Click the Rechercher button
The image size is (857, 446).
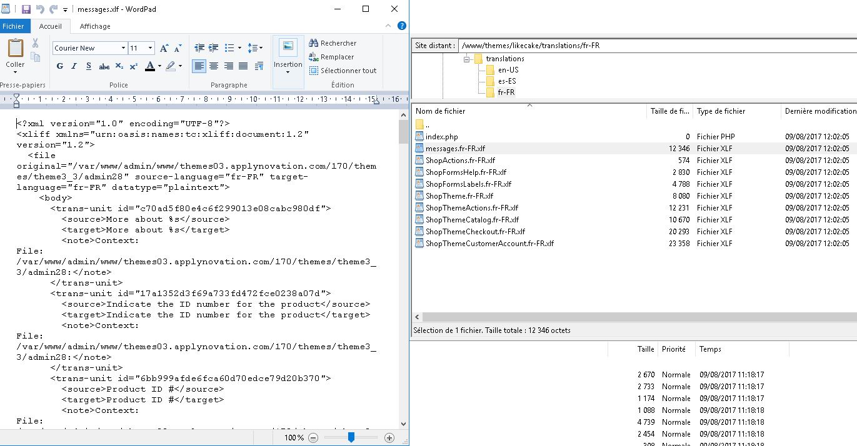point(333,43)
